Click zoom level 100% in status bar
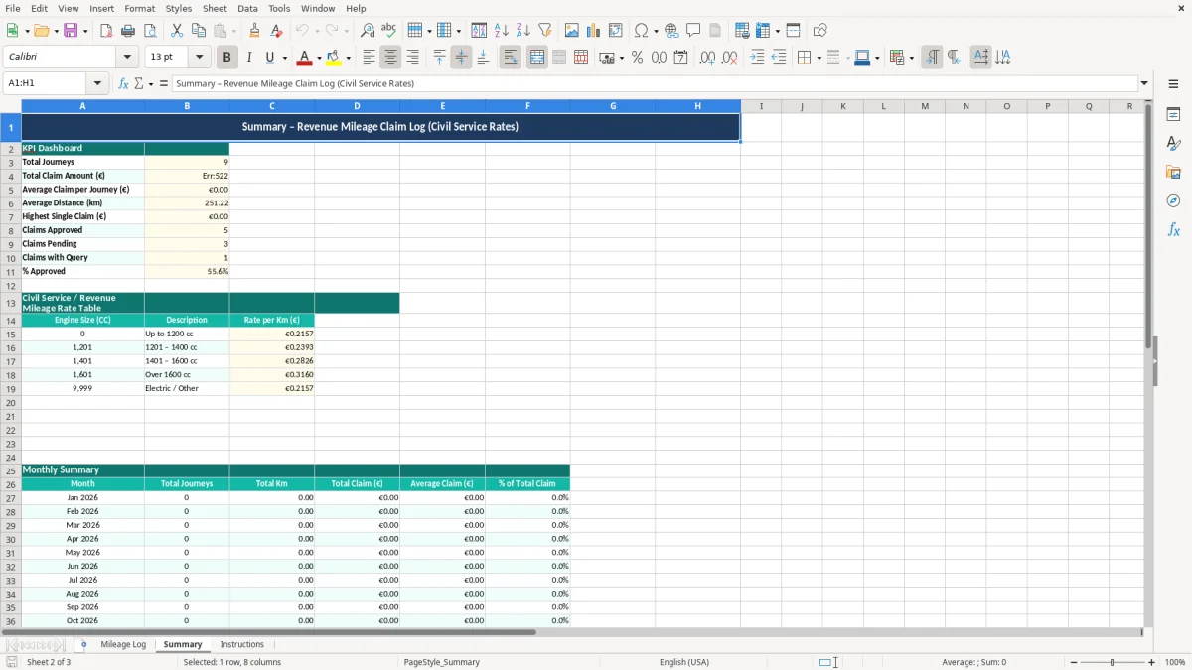1192x670 pixels. (x=1175, y=662)
